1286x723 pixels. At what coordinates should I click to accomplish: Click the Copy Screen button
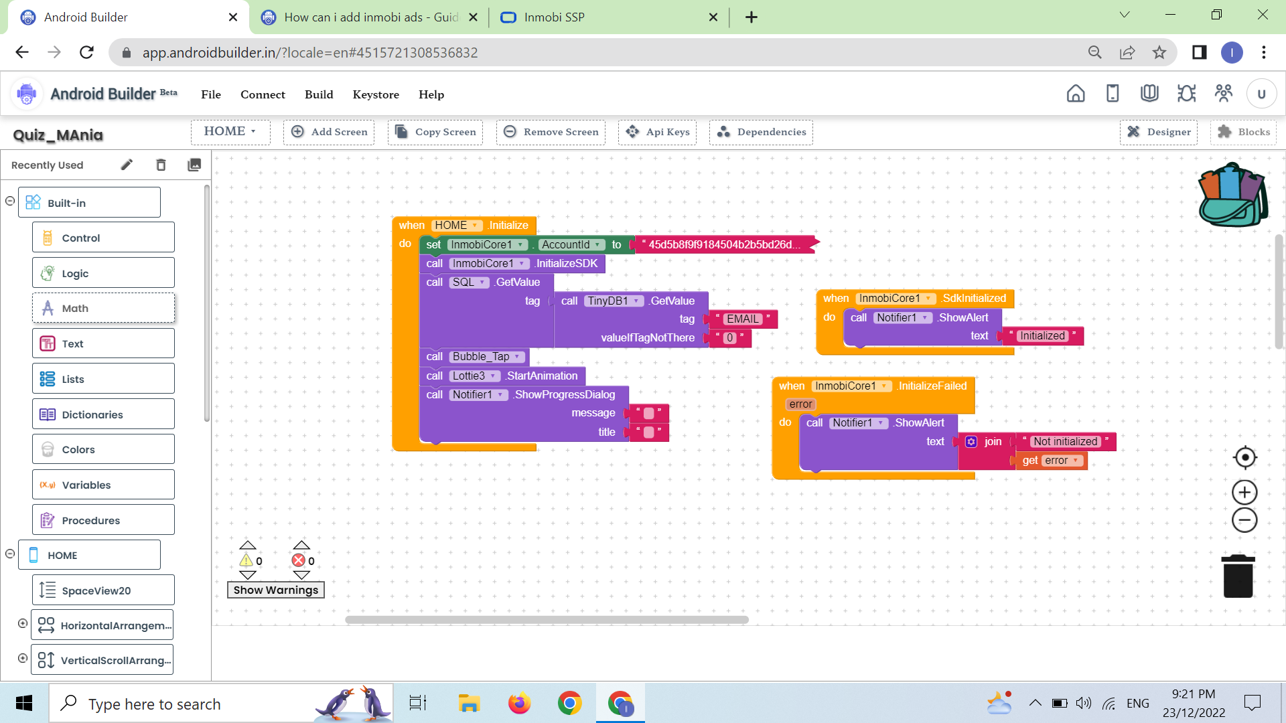click(435, 132)
